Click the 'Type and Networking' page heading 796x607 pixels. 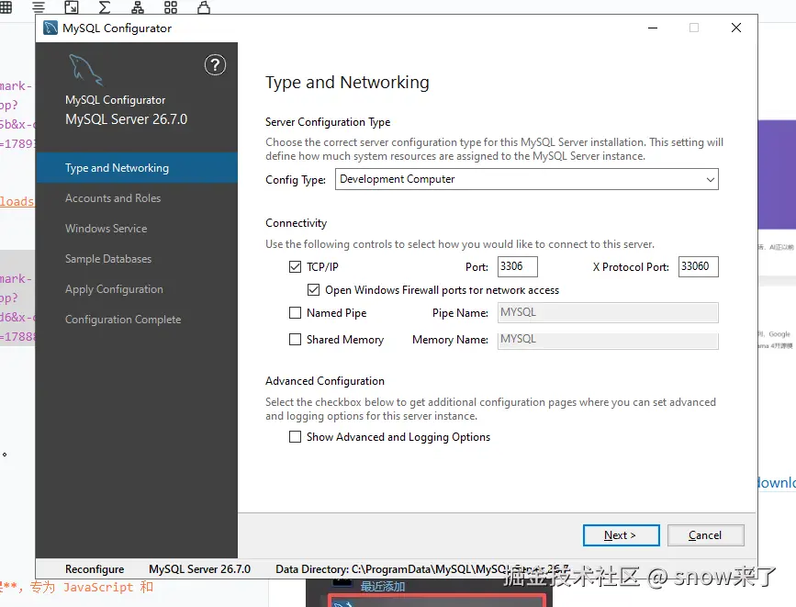point(347,83)
